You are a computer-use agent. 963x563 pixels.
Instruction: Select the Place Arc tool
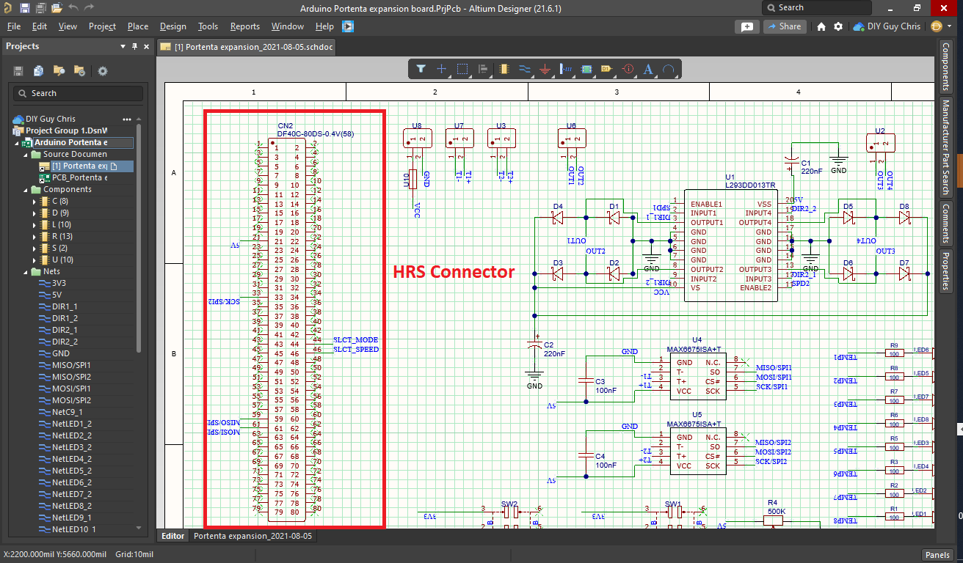[x=668, y=69]
